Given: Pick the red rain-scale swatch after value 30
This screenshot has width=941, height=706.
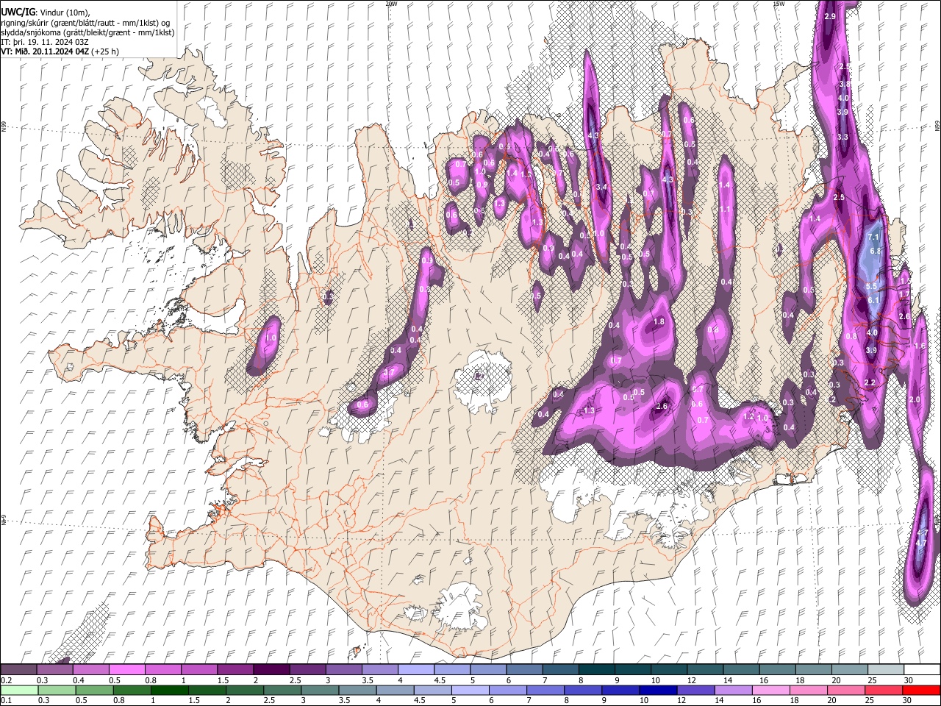Looking at the screenshot, I should click(922, 691).
